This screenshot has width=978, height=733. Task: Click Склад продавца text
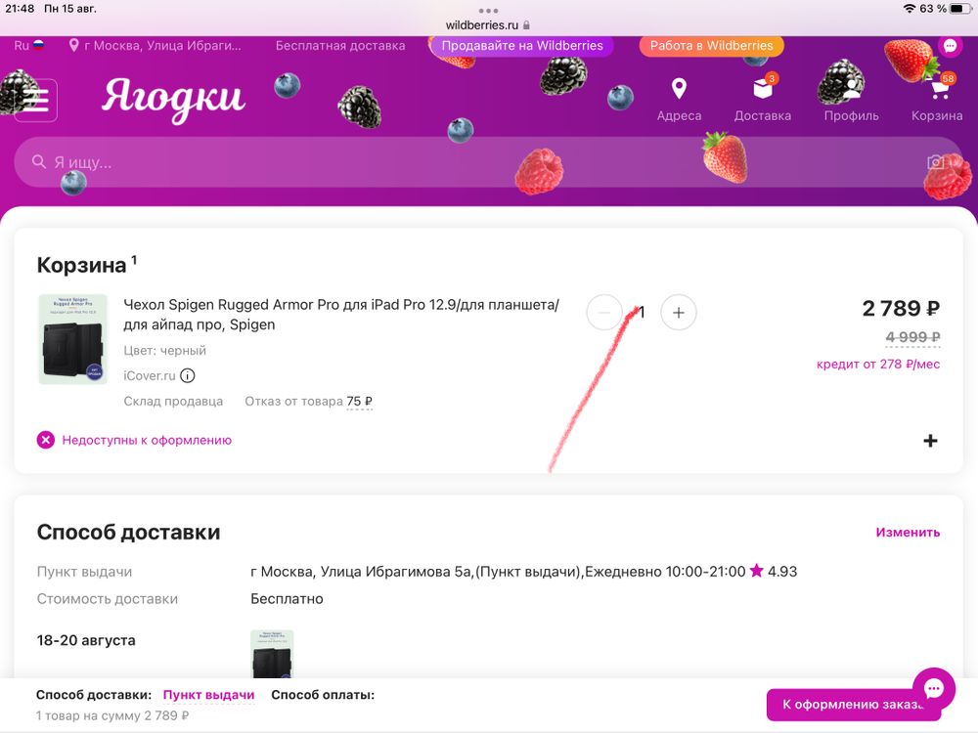[x=173, y=402]
